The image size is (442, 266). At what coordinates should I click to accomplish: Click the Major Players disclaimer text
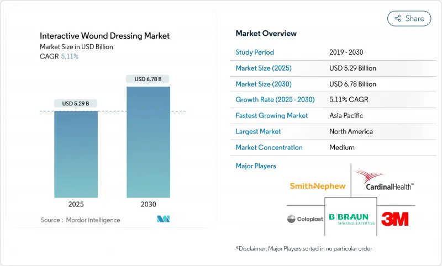(x=303, y=248)
